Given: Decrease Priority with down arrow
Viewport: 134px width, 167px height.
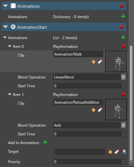Looking at the screenshot, I should click(124, 163).
